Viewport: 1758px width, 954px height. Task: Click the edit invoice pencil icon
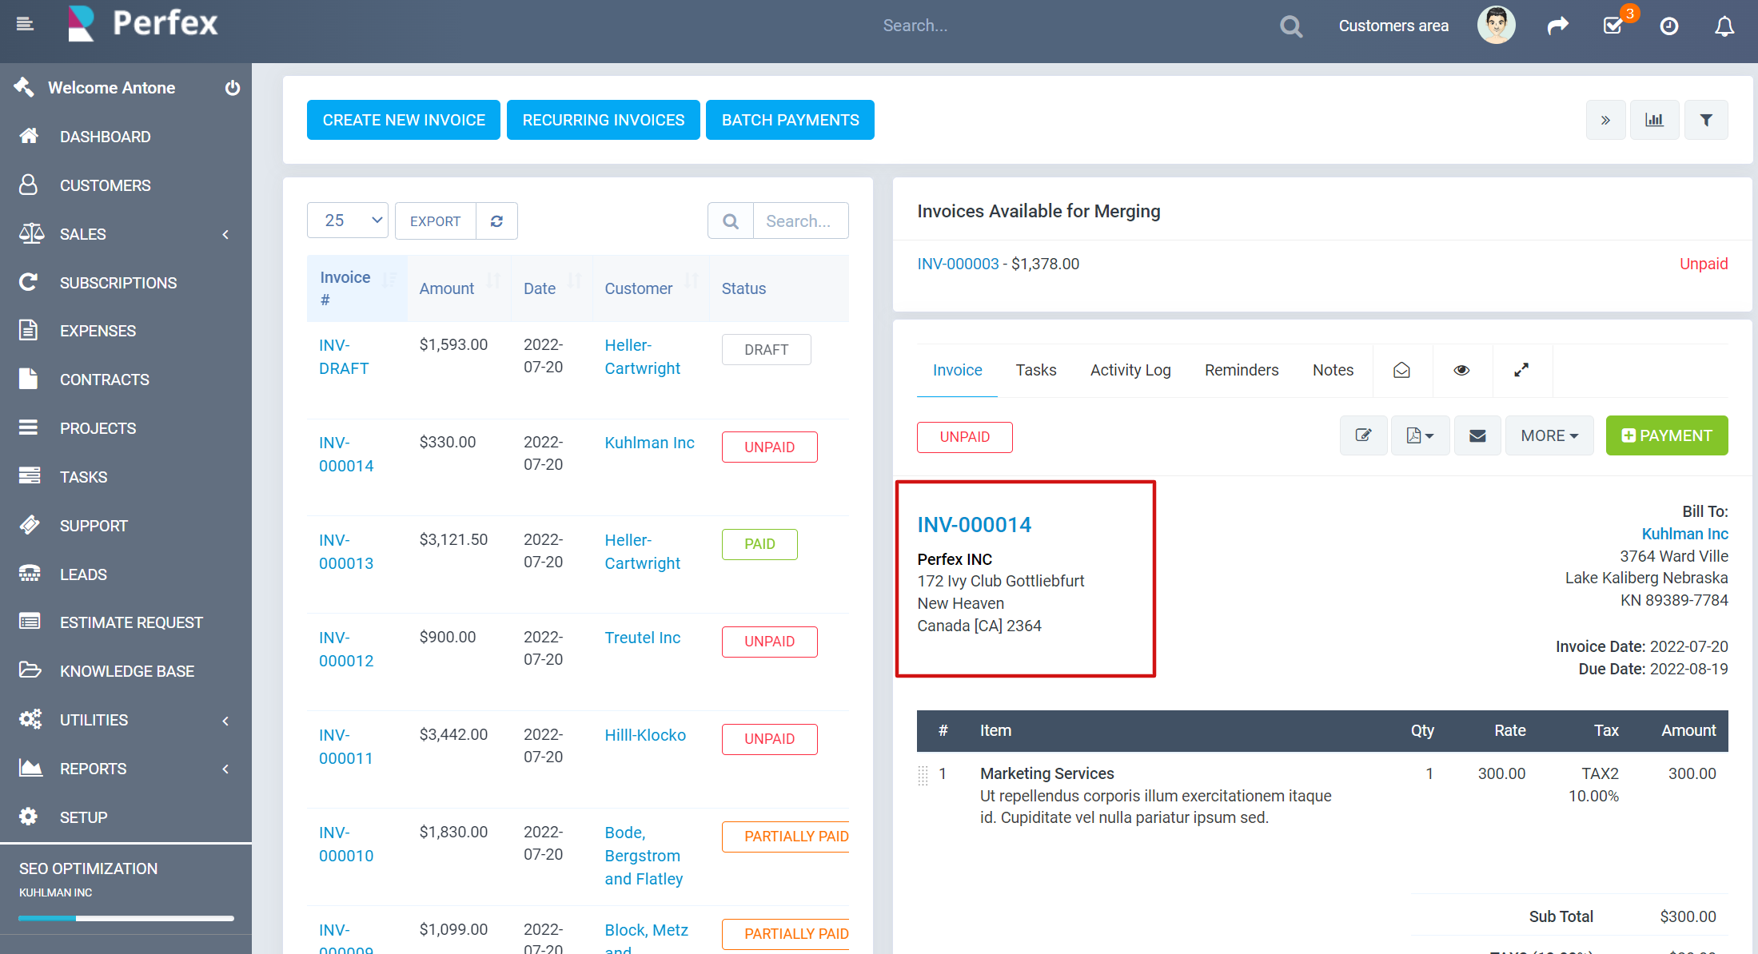(x=1363, y=435)
